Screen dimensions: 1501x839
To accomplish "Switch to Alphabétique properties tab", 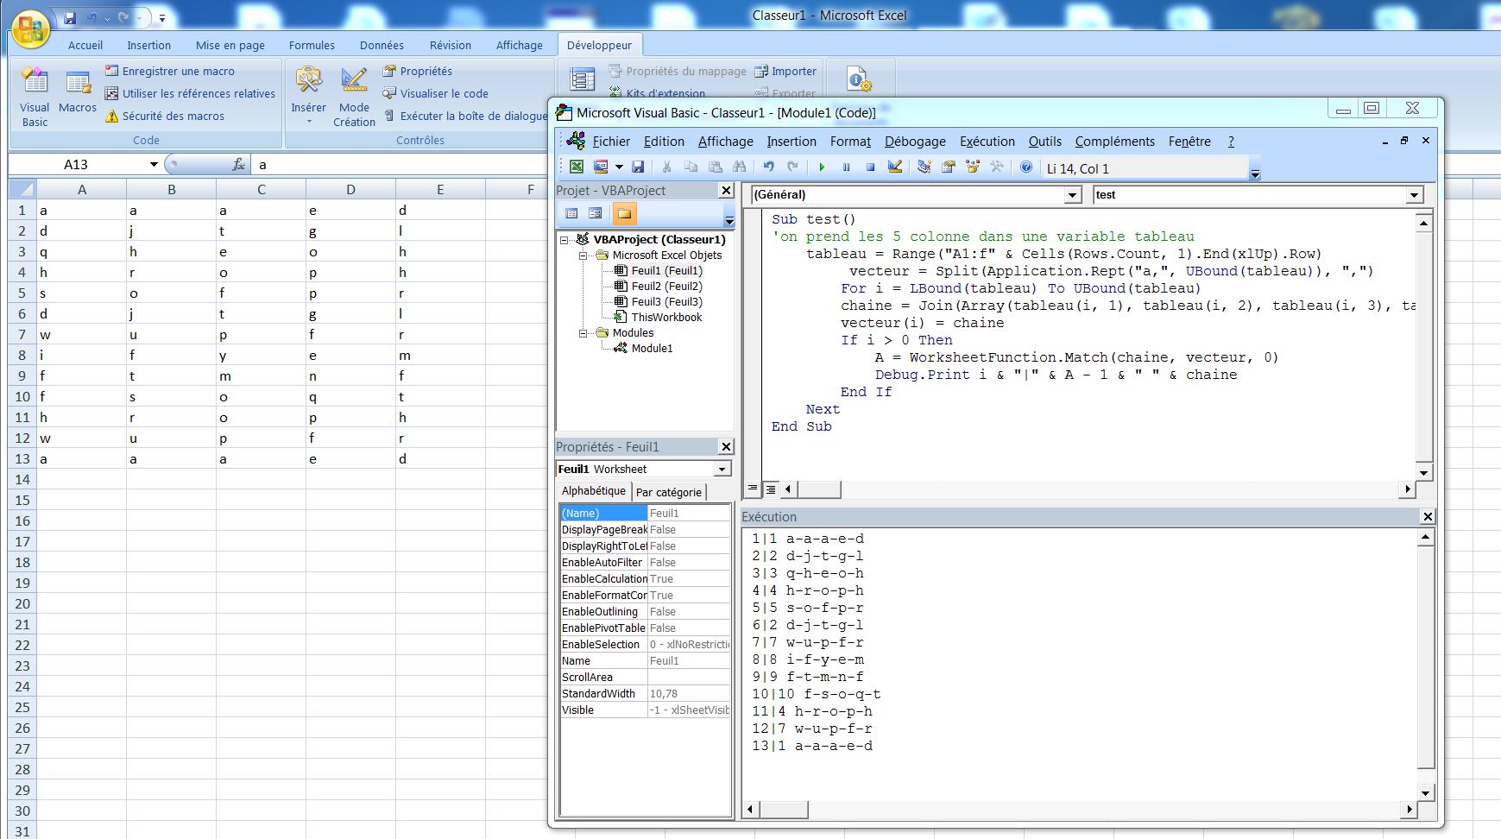I will (x=594, y=490).
